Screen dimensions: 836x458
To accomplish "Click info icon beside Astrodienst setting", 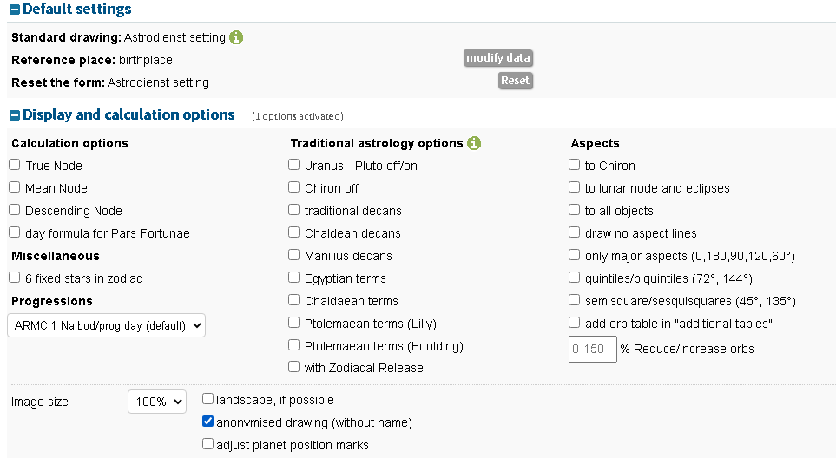I will coord(236,37).
